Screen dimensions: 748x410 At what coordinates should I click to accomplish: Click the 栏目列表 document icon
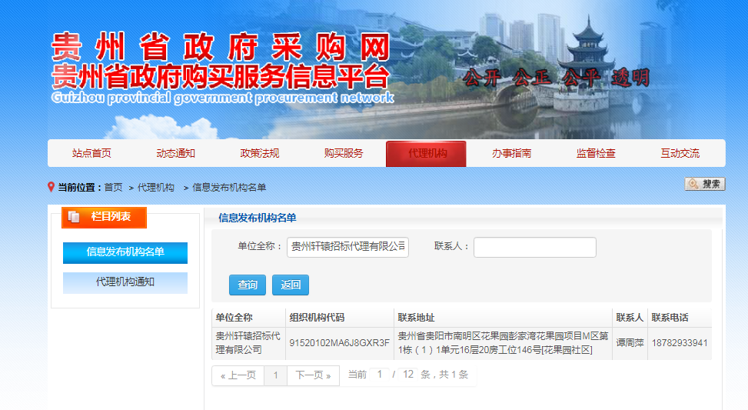click(75, 218)
